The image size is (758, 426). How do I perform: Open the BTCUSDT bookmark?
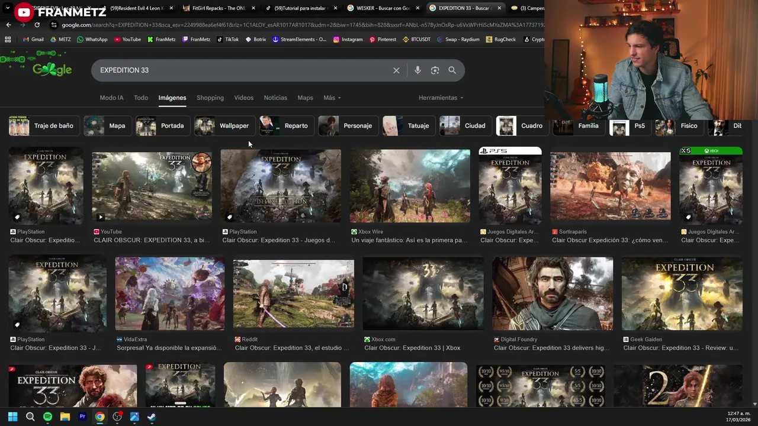[416, 40]
